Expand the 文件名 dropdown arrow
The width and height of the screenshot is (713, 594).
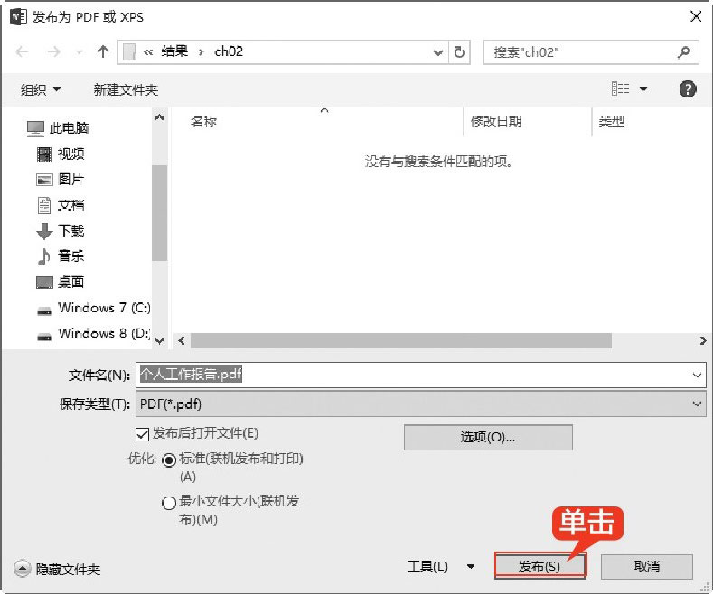pyautogui.click(x=697, y=376)
